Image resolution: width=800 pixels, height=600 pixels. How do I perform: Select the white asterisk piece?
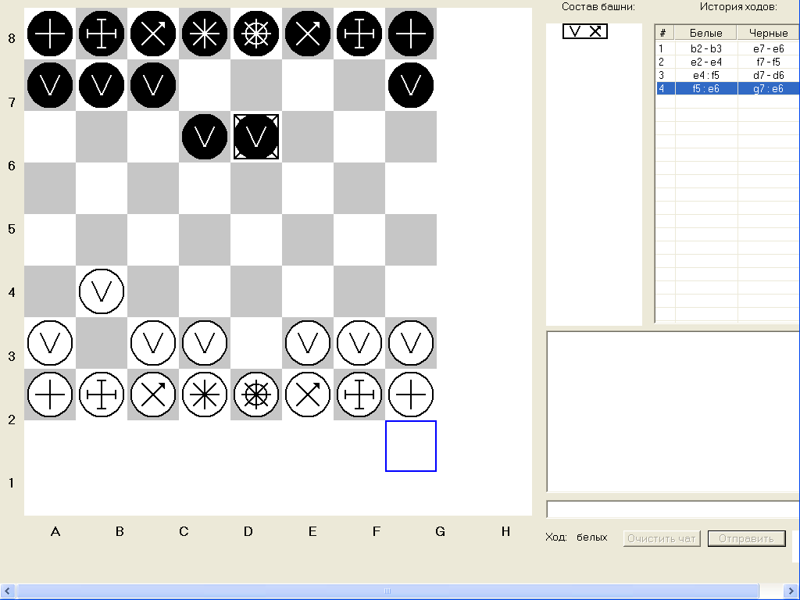(205, 395)
